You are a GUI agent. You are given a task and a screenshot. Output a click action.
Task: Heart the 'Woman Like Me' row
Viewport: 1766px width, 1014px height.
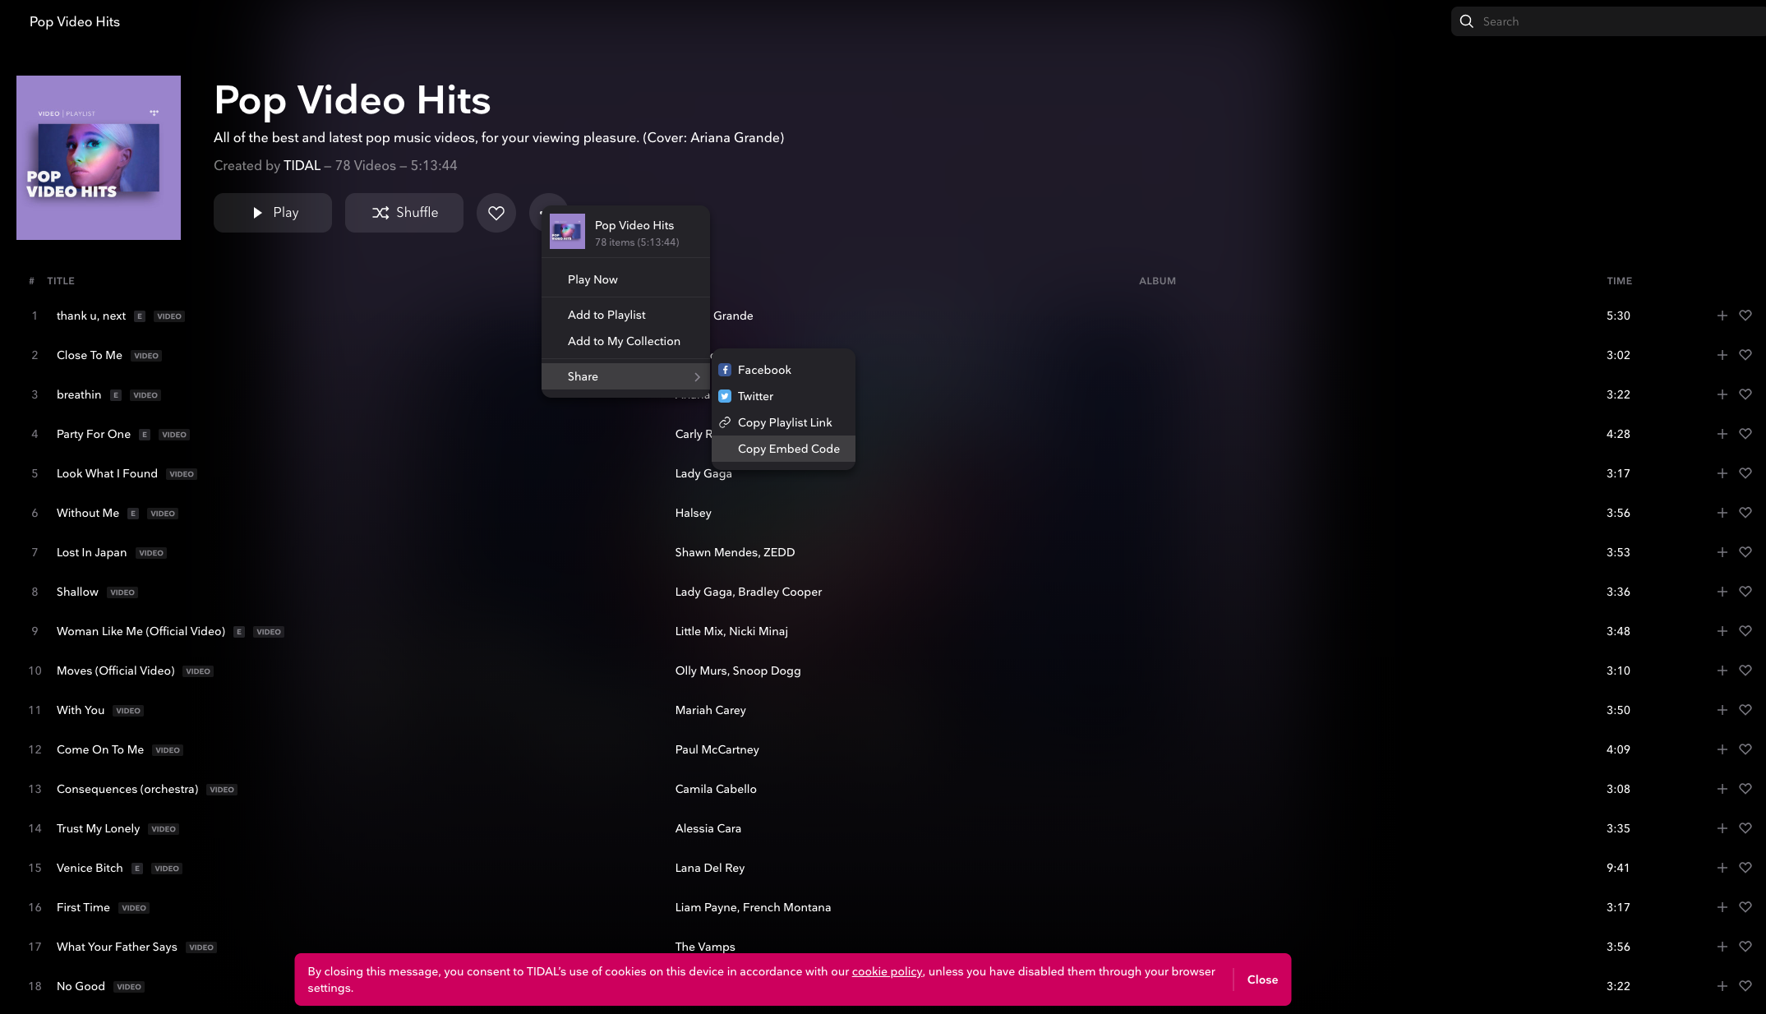1745,631
